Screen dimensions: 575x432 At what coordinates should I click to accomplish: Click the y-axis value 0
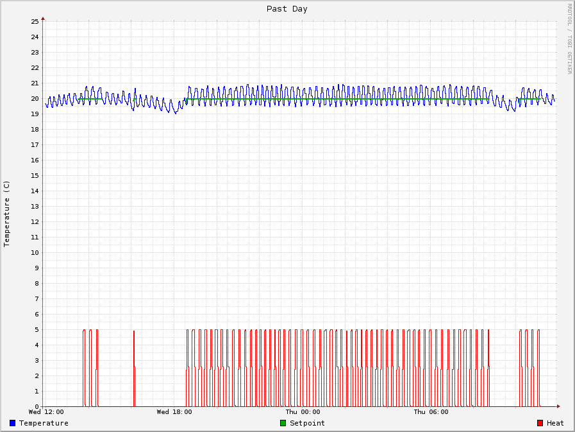(x=37, y=407)
